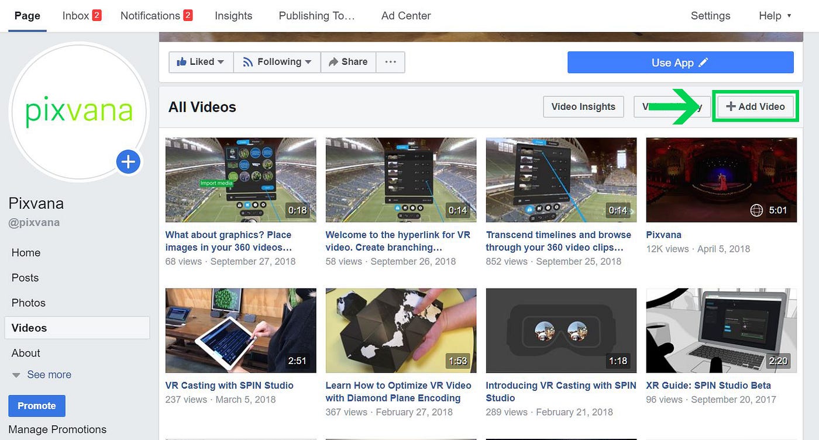Click the 360 globe icon on Pixvana video
The height and width of the screenshot is (440, 819).
[756, 210]
